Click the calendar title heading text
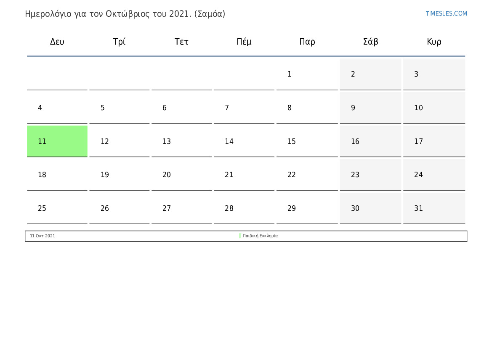Viewport: 492px width, 348px height. (125, 14)
